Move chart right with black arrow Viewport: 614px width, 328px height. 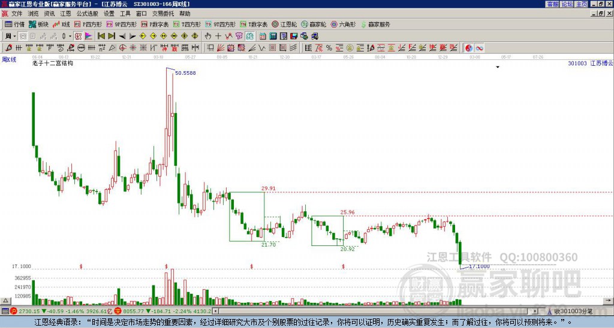(133, 37)
